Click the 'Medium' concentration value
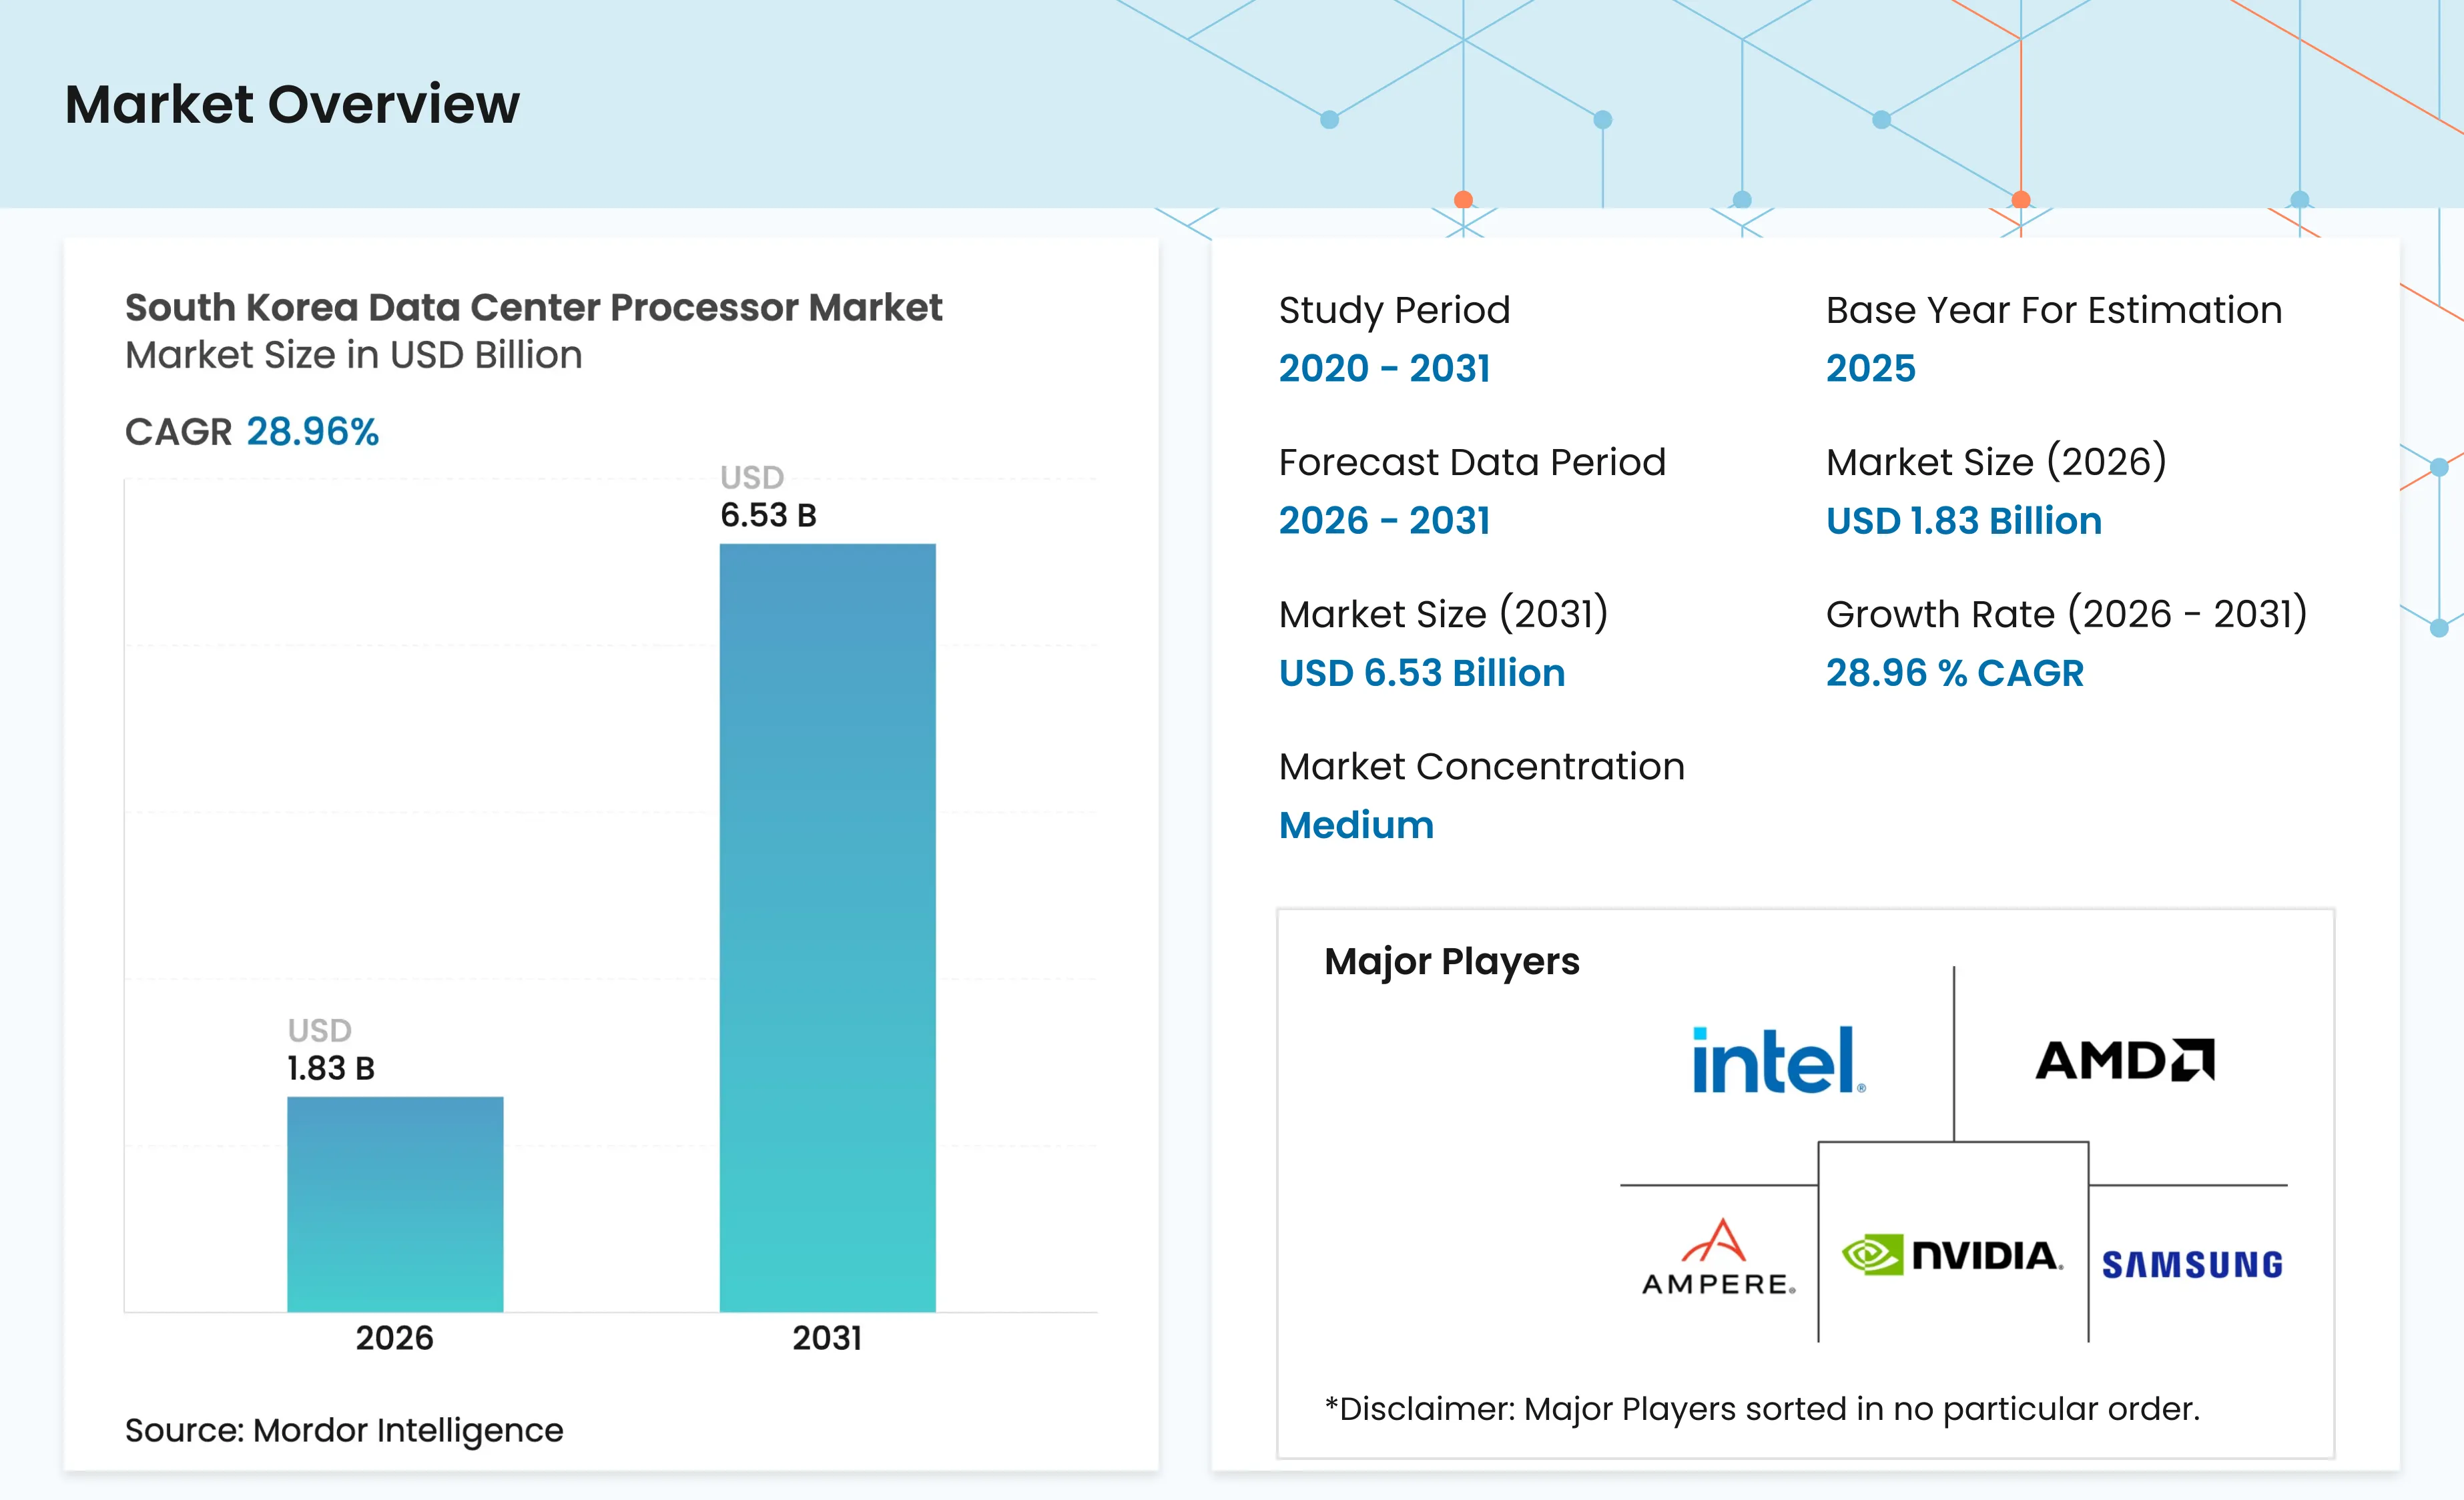This screenshot has width=2464, height=1500. click(x=1356, y=825)
